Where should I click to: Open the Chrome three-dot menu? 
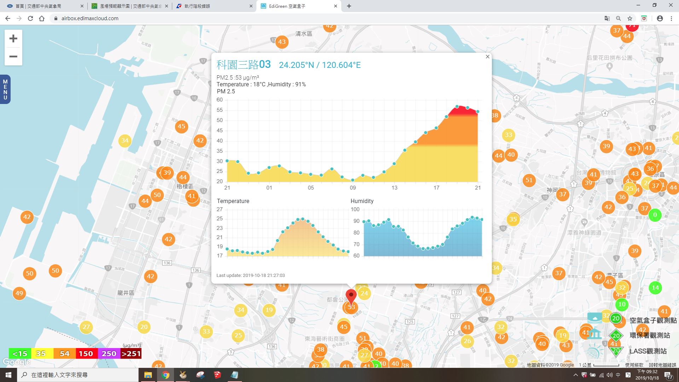pos(671,18)
